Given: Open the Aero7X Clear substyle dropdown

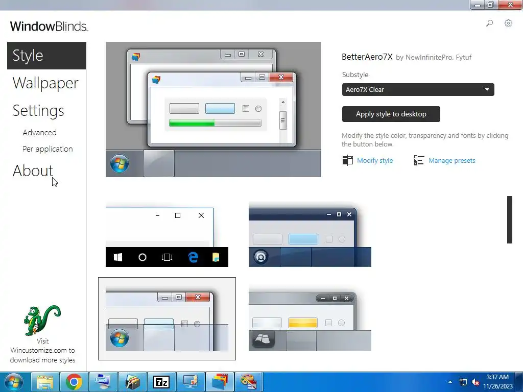Looking at the screenshot, I should coord(418,89).
